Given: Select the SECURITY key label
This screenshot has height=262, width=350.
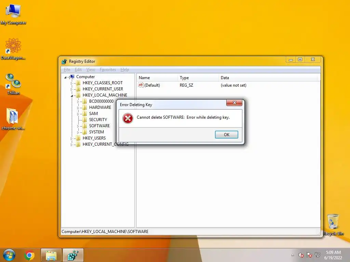Looking at the screenshot, I should click(98, 120).
